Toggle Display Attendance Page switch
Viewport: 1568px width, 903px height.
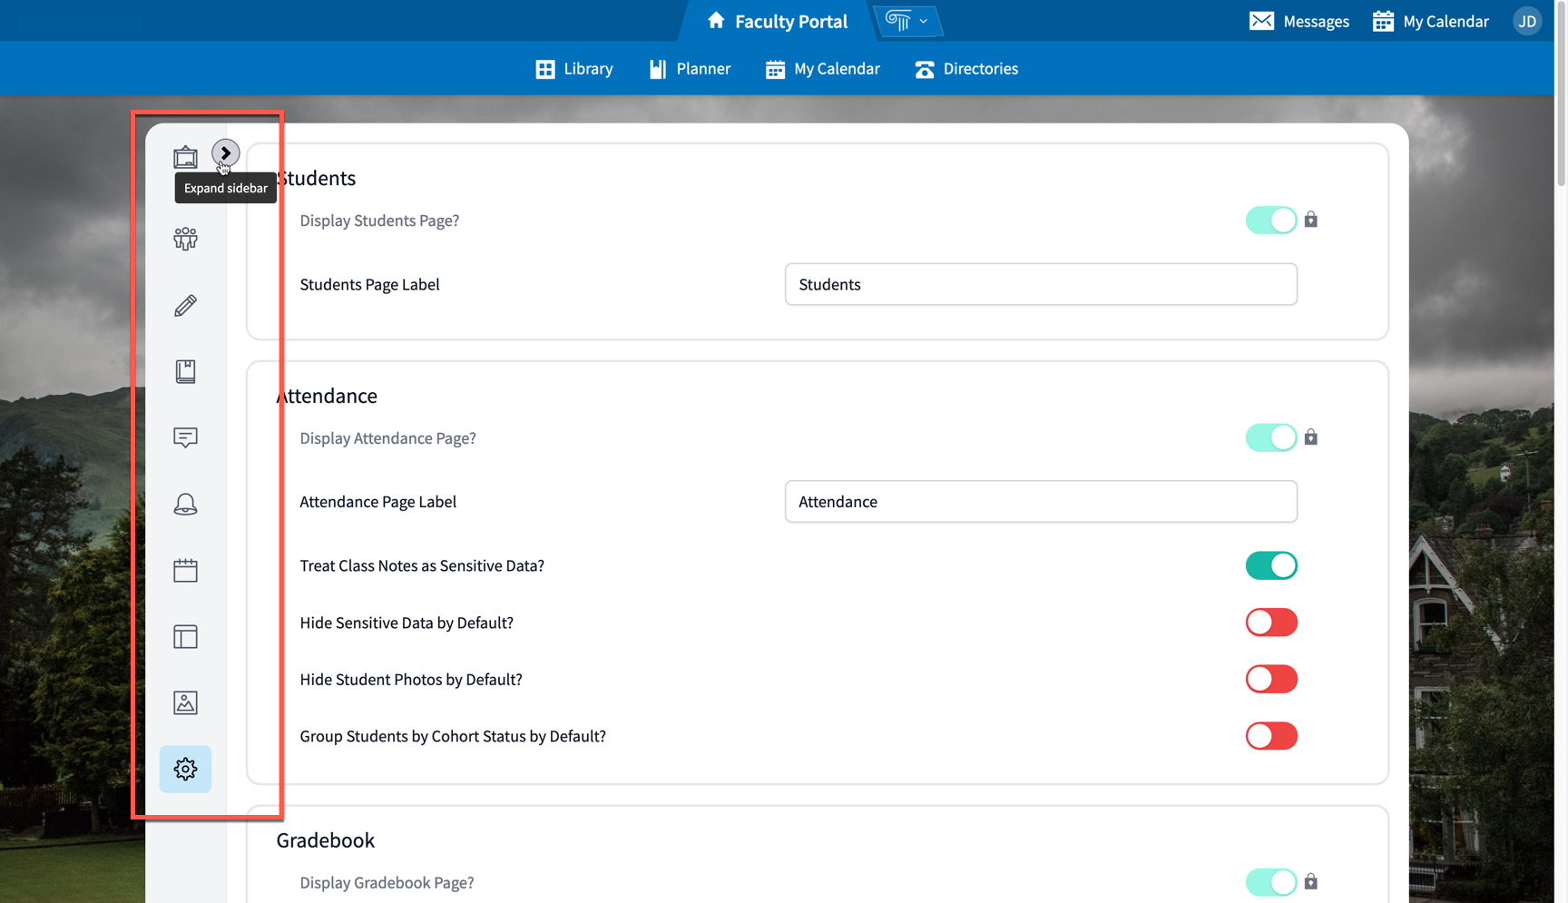1271,437
